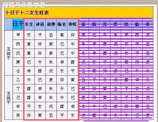Select the 乙 row label

[18, 80]
